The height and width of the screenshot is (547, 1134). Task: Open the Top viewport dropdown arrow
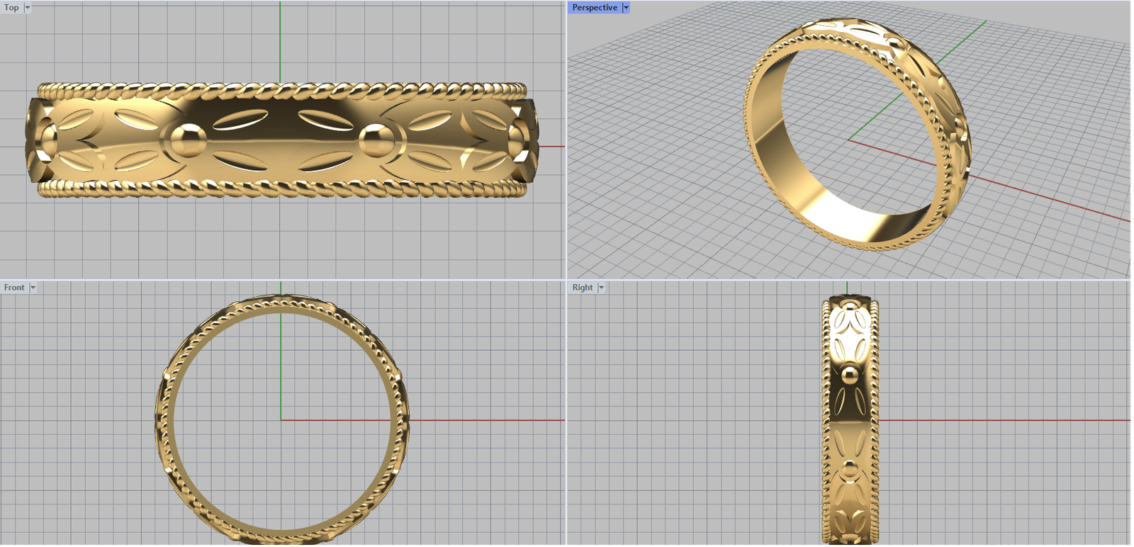coord(28,8)
